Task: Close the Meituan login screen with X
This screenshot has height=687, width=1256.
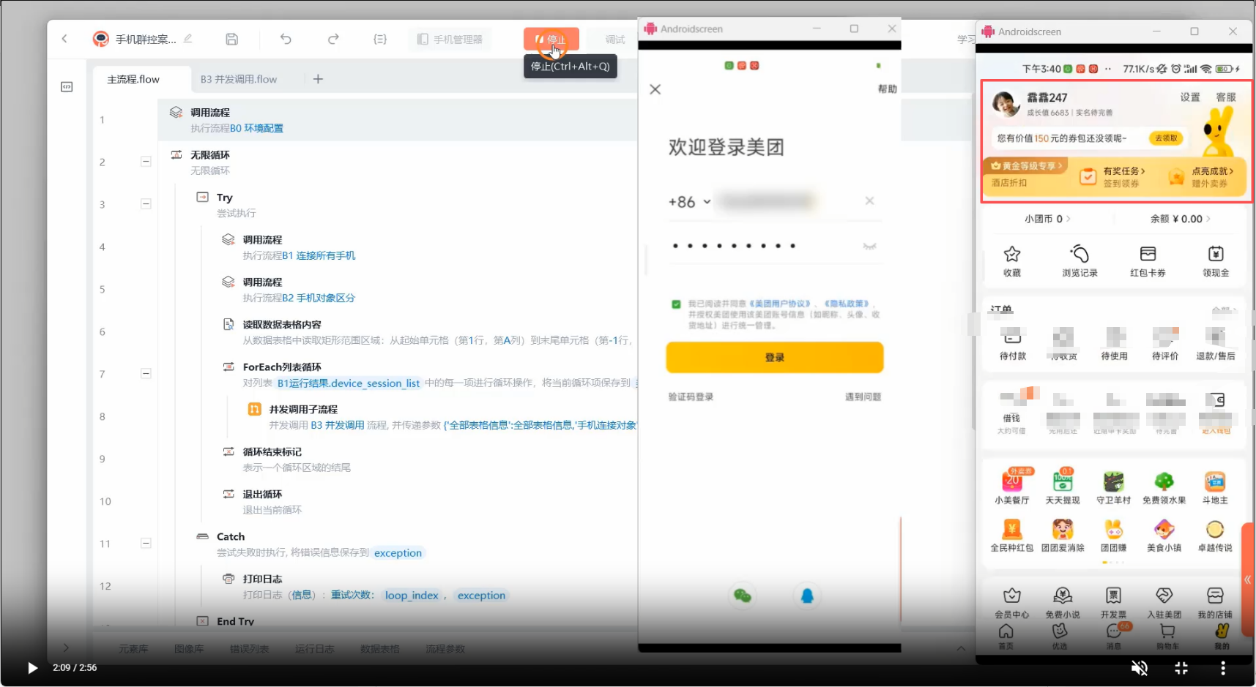Action: 655,89
